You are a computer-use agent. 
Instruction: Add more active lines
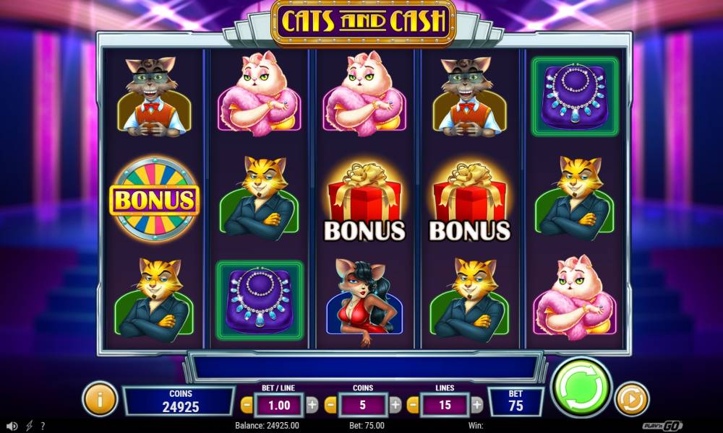477,405
